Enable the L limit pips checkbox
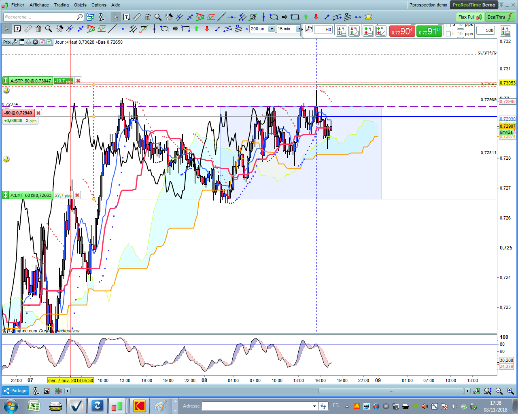This screenshot has height=414, width=518. (x=448, y=34)
